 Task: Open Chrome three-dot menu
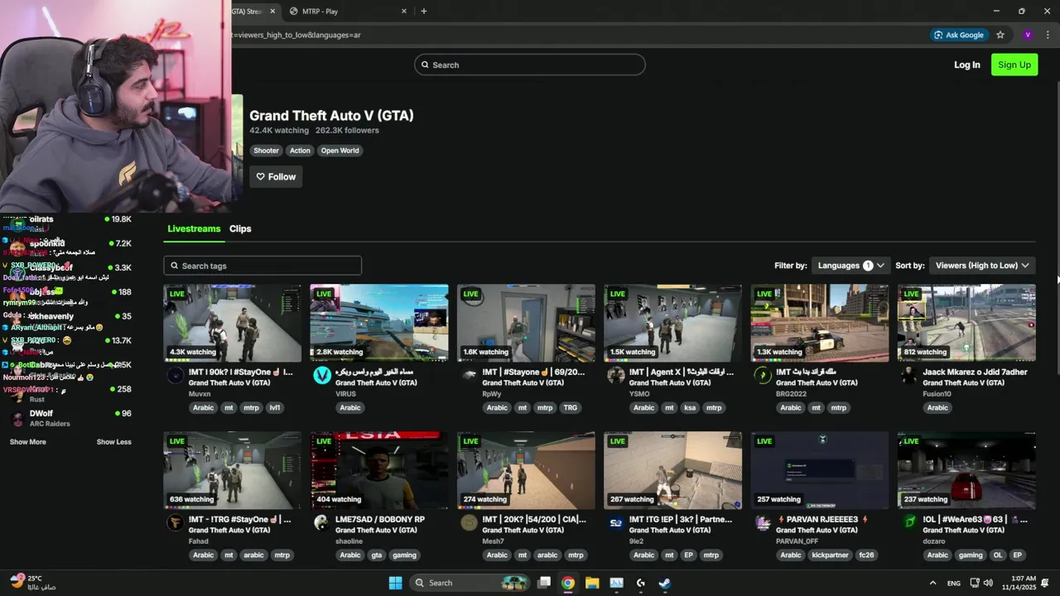pos(1048,35)
